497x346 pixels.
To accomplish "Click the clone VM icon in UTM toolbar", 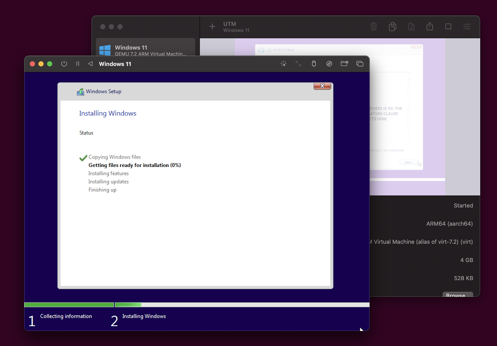I will coord(393,27).
